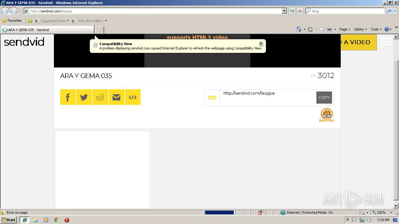Open Chrome taskbar icon
This screenshot has width=399, height=224.
point(56,220)
